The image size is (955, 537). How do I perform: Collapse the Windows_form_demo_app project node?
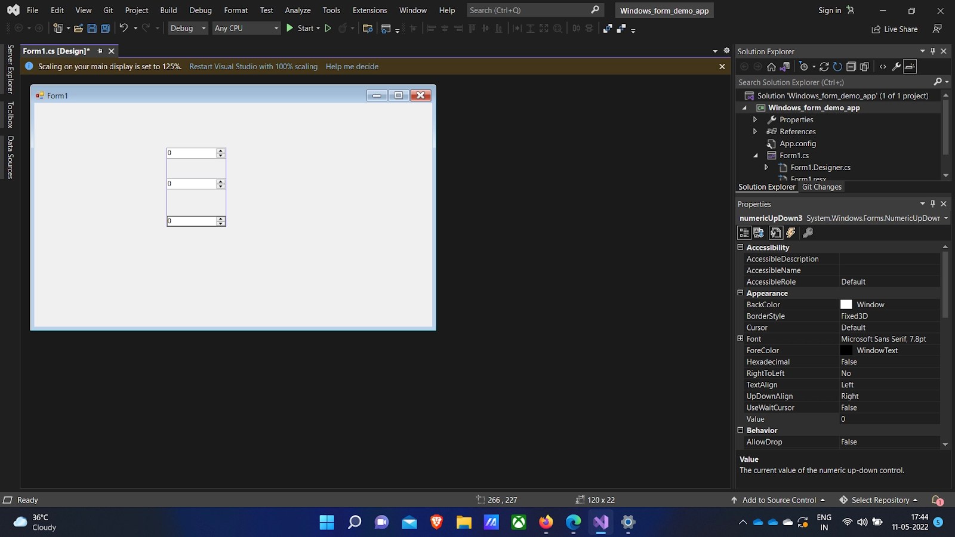tap(744, 107)
